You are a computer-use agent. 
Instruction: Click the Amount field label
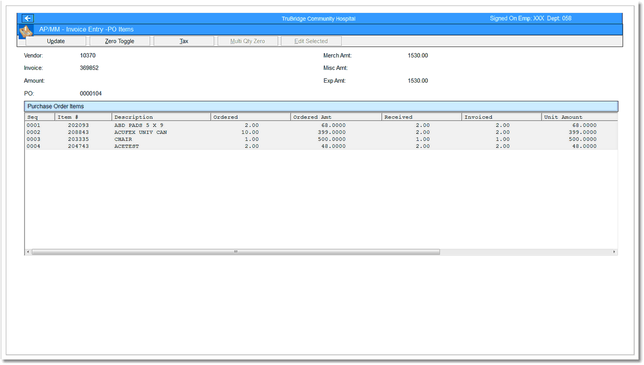coord(34,81)
